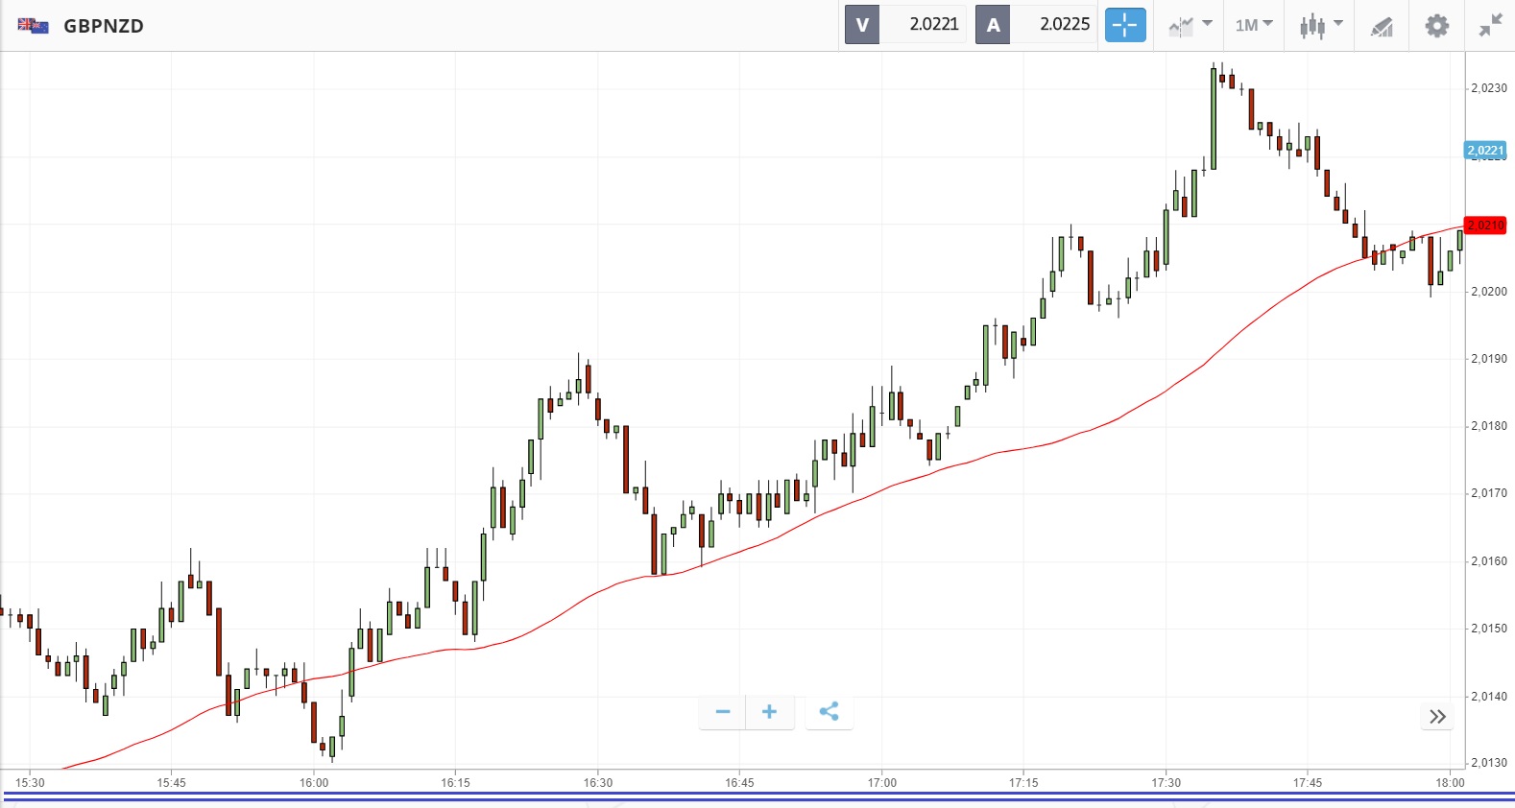Click the 17:00 time axis label

click(881, 782)
